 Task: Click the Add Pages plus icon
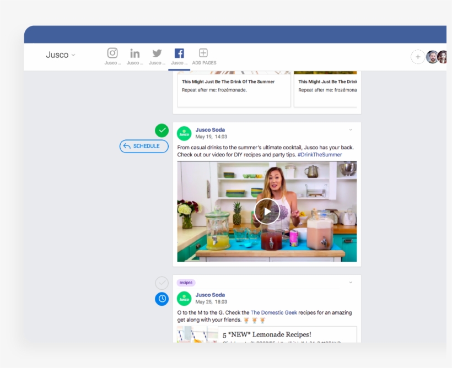[203, 52]
